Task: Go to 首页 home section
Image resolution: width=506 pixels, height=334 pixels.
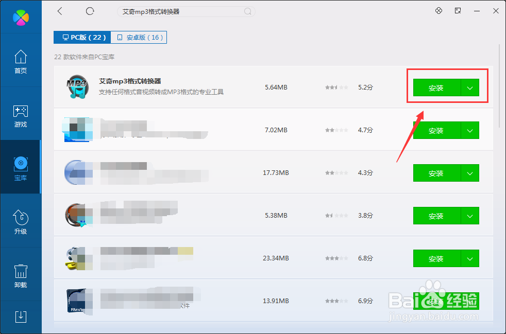Action: [21, 62]
